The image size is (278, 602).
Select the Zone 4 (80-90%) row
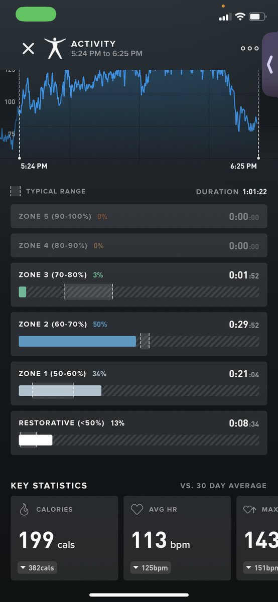tap(139, 246)
